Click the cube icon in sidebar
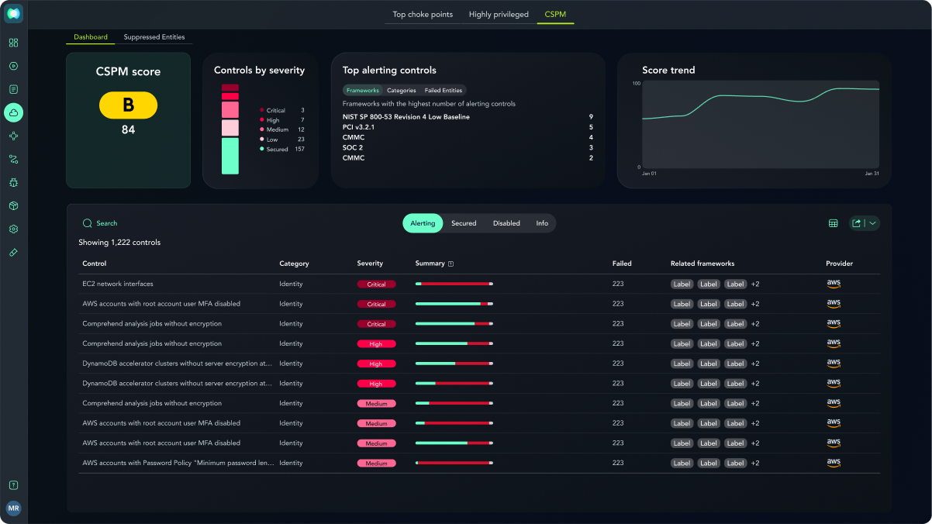This screenshot has height=524, width=932. [13, 205]
